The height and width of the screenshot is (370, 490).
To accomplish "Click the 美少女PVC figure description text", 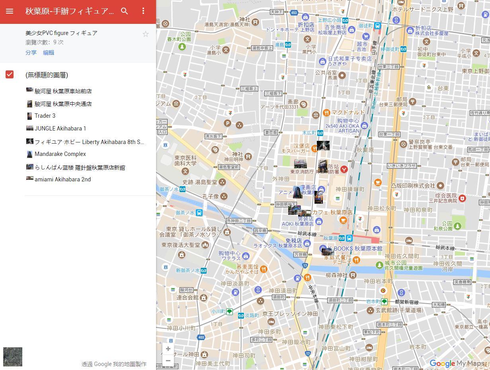I will pyautogui.click(x=61, y=33).
